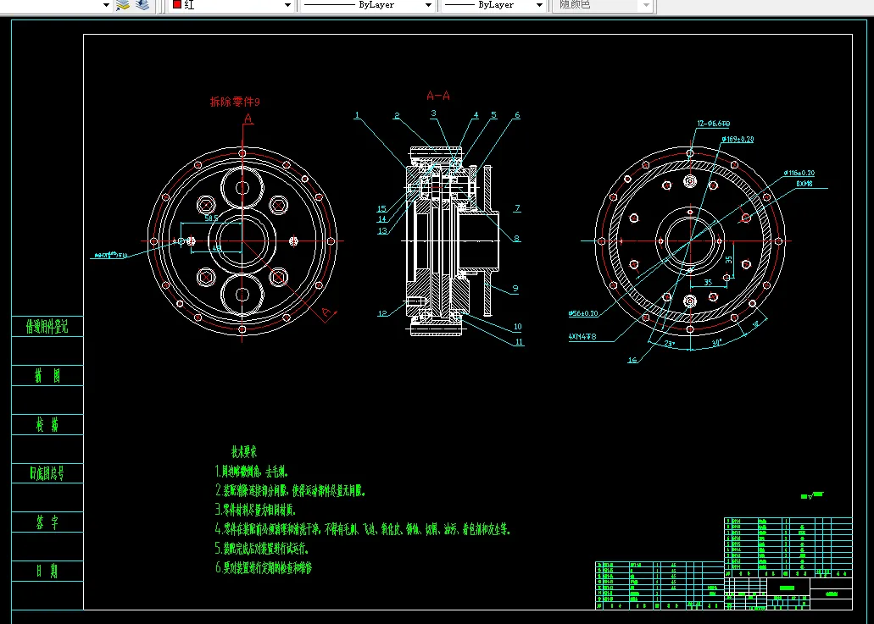The height and width of the screenshot is (624, 874).
Task: Select part balloon number 14
Action: (381, 219)
